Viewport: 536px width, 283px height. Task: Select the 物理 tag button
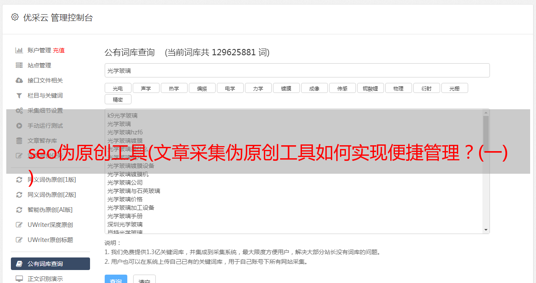tap(398, 88)
